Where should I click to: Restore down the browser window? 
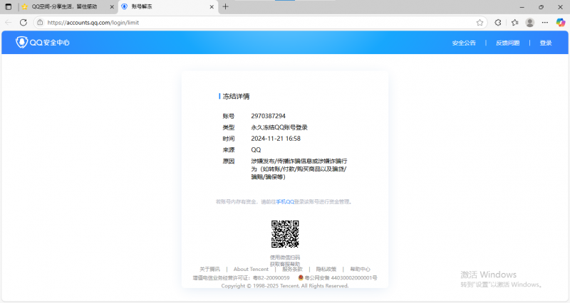541,7
